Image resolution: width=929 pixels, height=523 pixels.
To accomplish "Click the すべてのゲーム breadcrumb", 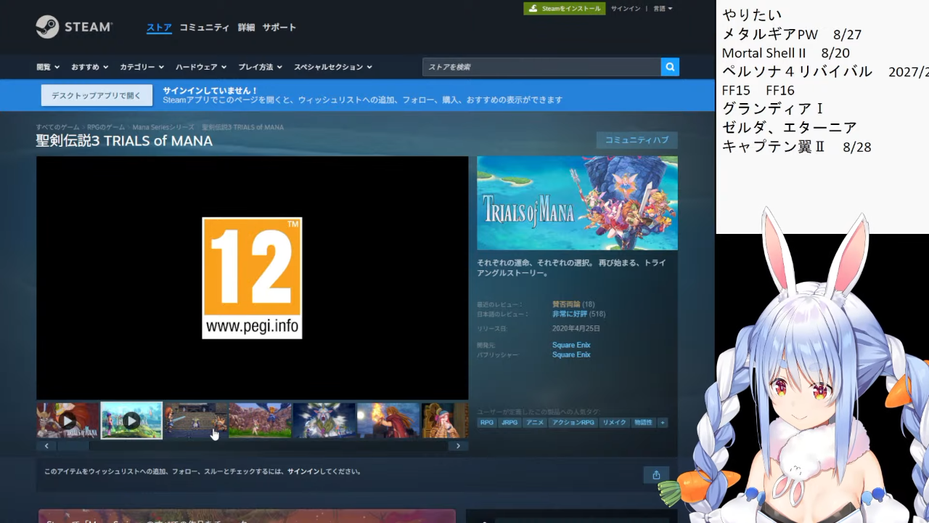I will point(58,127).
